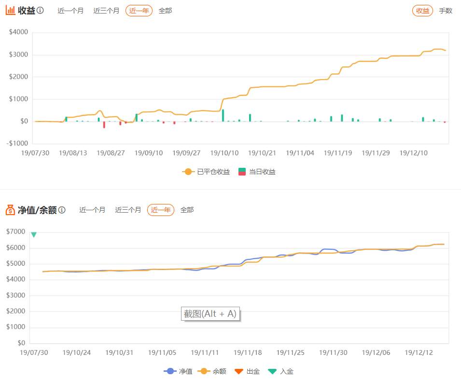Toggle 入金 legend marker
461x380 pixels.
[x=281, y=371]
